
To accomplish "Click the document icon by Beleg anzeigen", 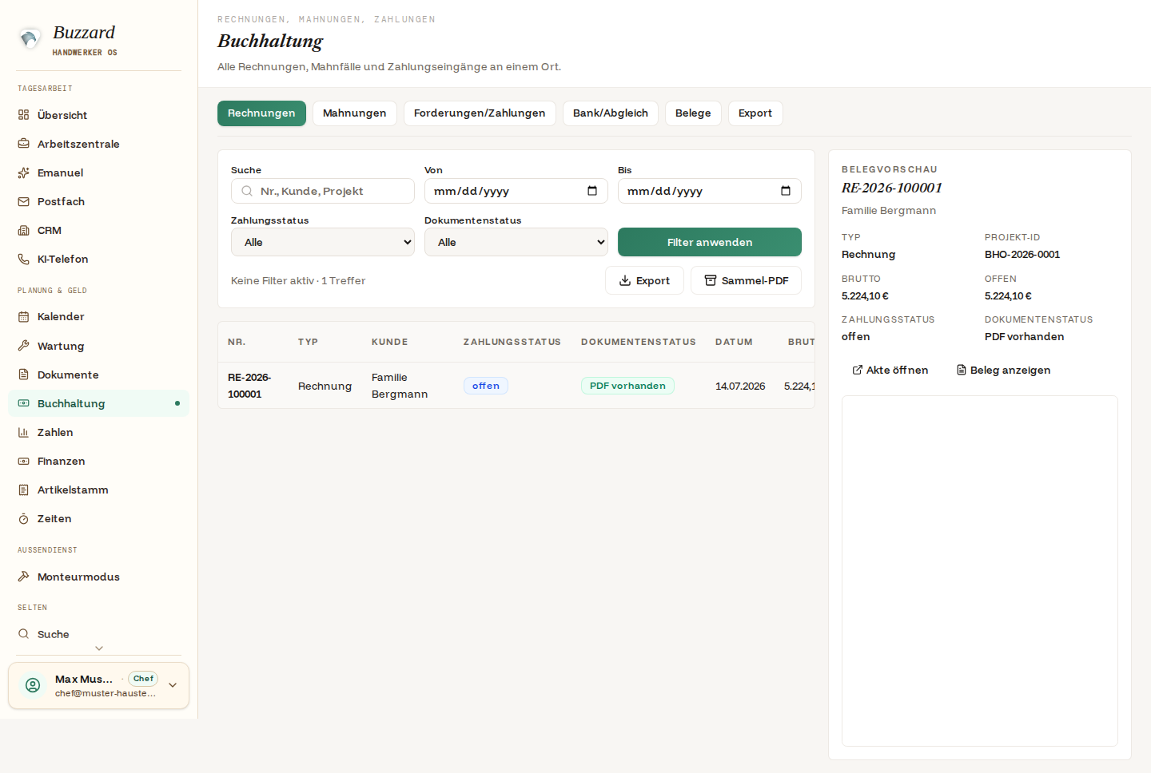I will point(962,370).
